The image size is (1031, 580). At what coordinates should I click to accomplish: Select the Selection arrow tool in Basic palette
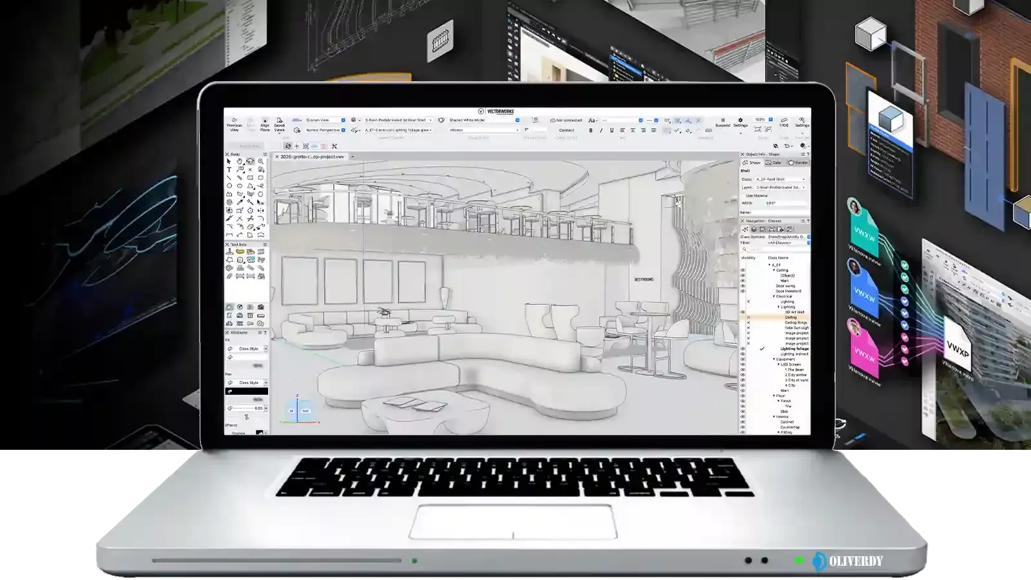(x=228, y=162)
